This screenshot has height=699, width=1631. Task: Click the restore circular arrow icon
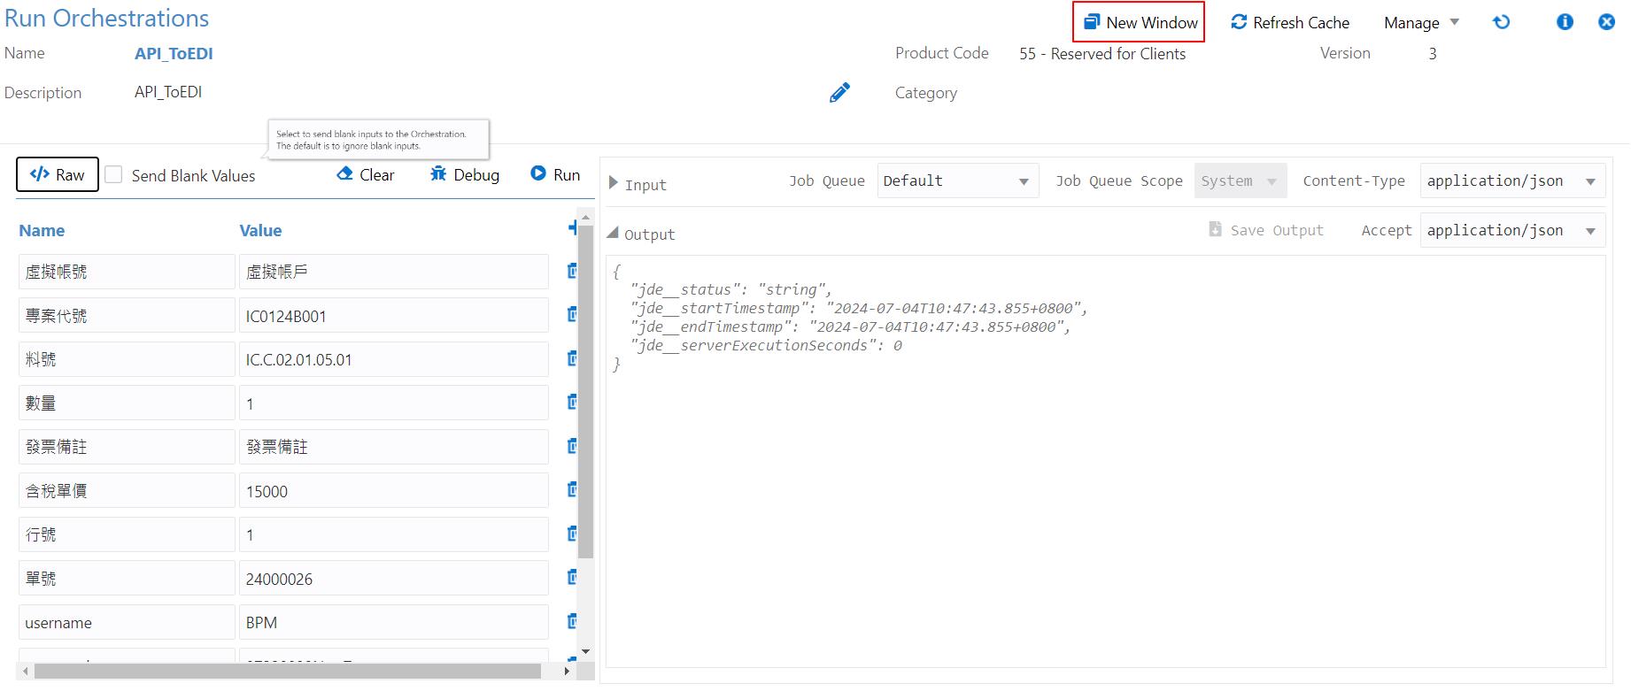click(1501, 22)
